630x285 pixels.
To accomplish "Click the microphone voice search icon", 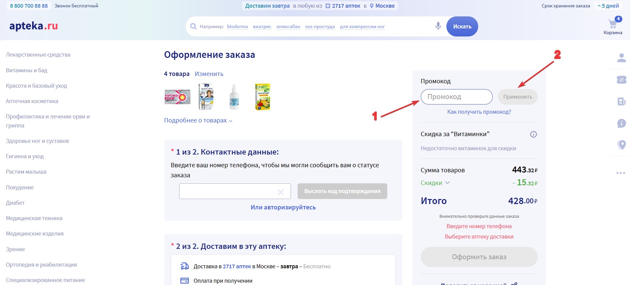I will click(x=438, y=26).
